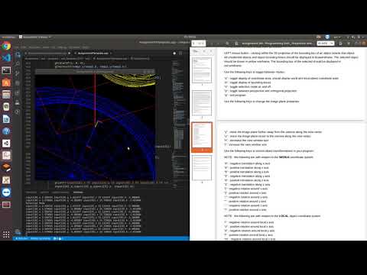This screenshot has height=275, width=367.
Task: Open the Help icon in the dock
Action: pyautogui.click(x=6, y=131)
